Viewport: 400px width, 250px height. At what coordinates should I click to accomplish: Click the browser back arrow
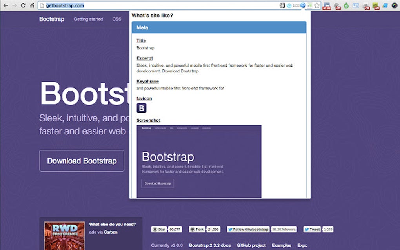click(5, 5)
